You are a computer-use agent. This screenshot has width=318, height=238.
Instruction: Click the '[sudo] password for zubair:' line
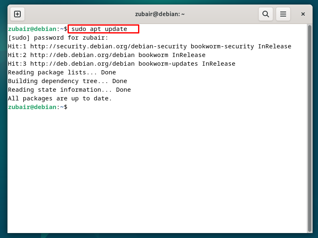(58, 38)
